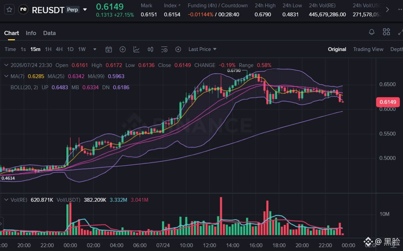The height and width of the screenshot is (251, 403).
Task: Collapse the OHLC data row chevron
Action: pyautogui.click(x=6, y=65)
